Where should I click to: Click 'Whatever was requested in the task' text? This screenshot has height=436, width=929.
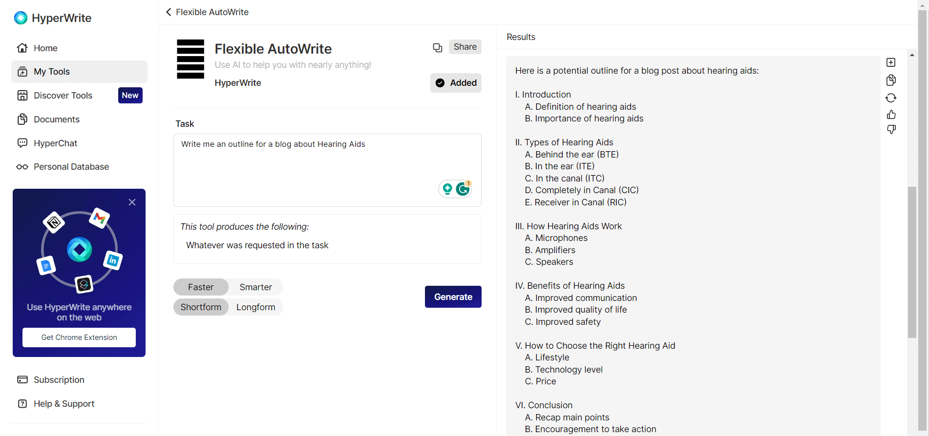(x=257, y=245)
